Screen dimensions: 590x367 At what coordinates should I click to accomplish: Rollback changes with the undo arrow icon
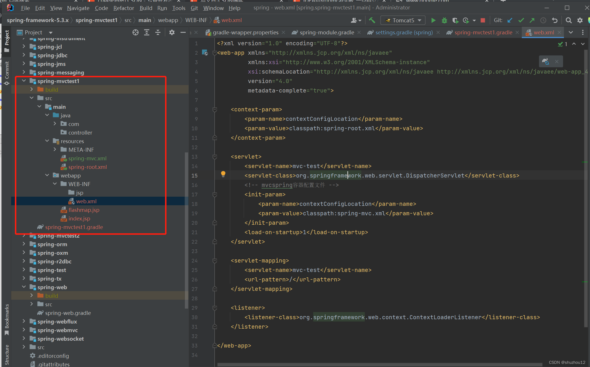point(554,20)
